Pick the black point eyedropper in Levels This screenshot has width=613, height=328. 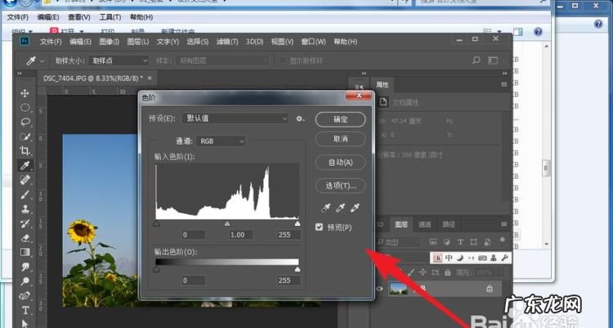[x=324, y=210]
